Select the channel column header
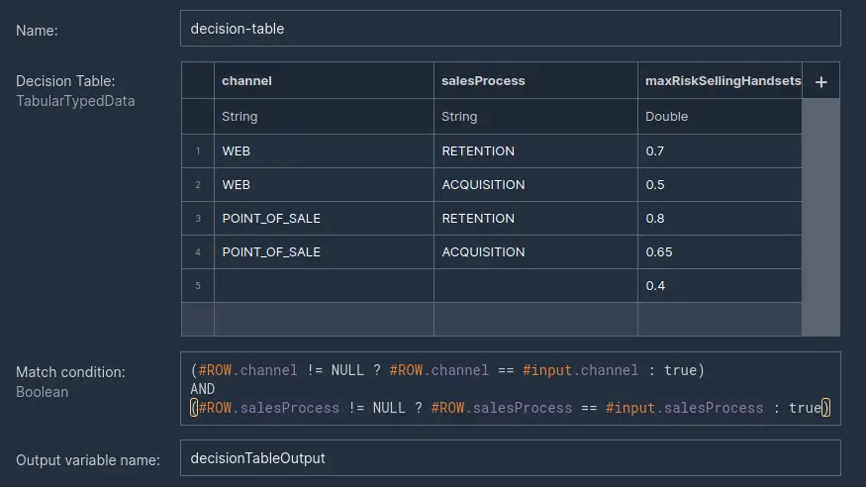The width and height of the screenshot is (866, 487). click(324, 80)
